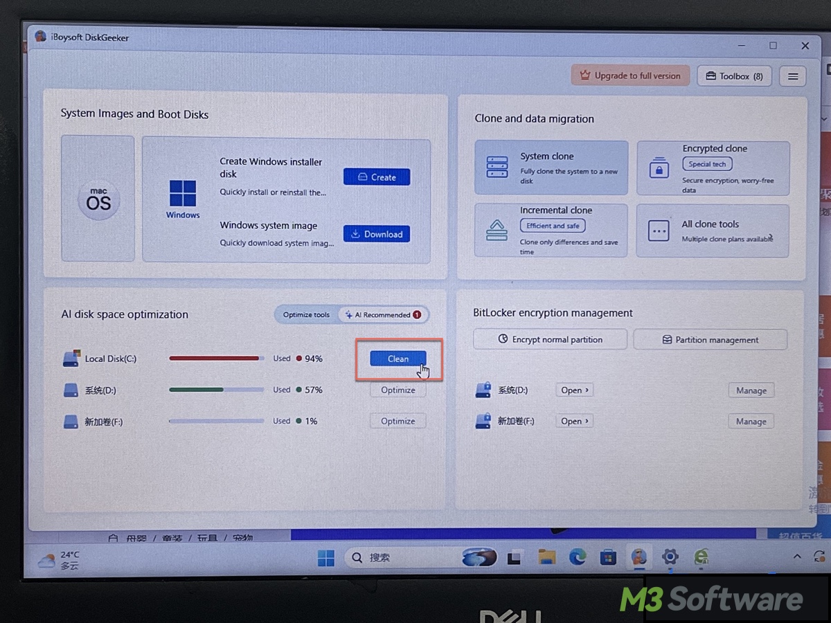831x623 pixels.
Task: Click the 系统(D:) drive icon in disk optimization
Action: pyautogui.click(x=71, y=390)
